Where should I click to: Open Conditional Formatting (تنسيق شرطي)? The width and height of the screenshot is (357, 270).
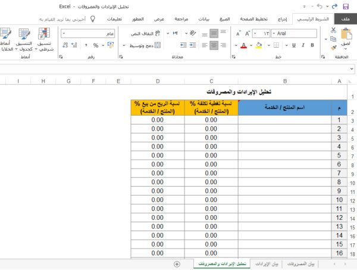[x=45, y=40]
